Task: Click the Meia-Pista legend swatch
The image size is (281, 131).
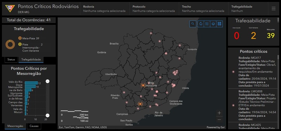Action: pos(20,38)
